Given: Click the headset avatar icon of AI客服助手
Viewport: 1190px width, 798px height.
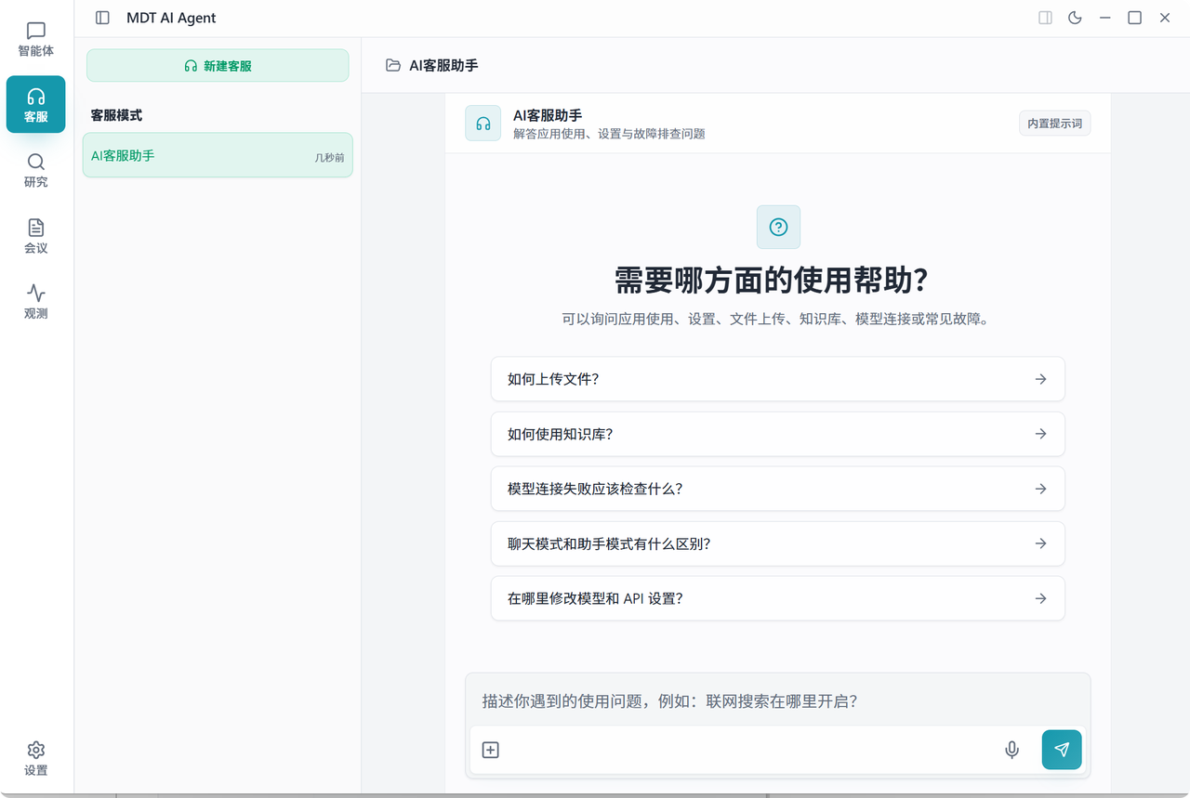Looking at the screenshot, I should click(x=483, y=124).
